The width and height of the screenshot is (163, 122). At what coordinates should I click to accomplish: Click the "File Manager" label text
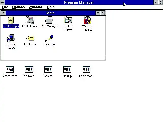pos(11,26)
